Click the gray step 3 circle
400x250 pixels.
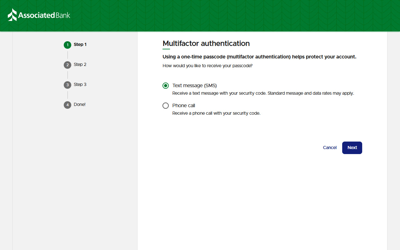point(67,85)
